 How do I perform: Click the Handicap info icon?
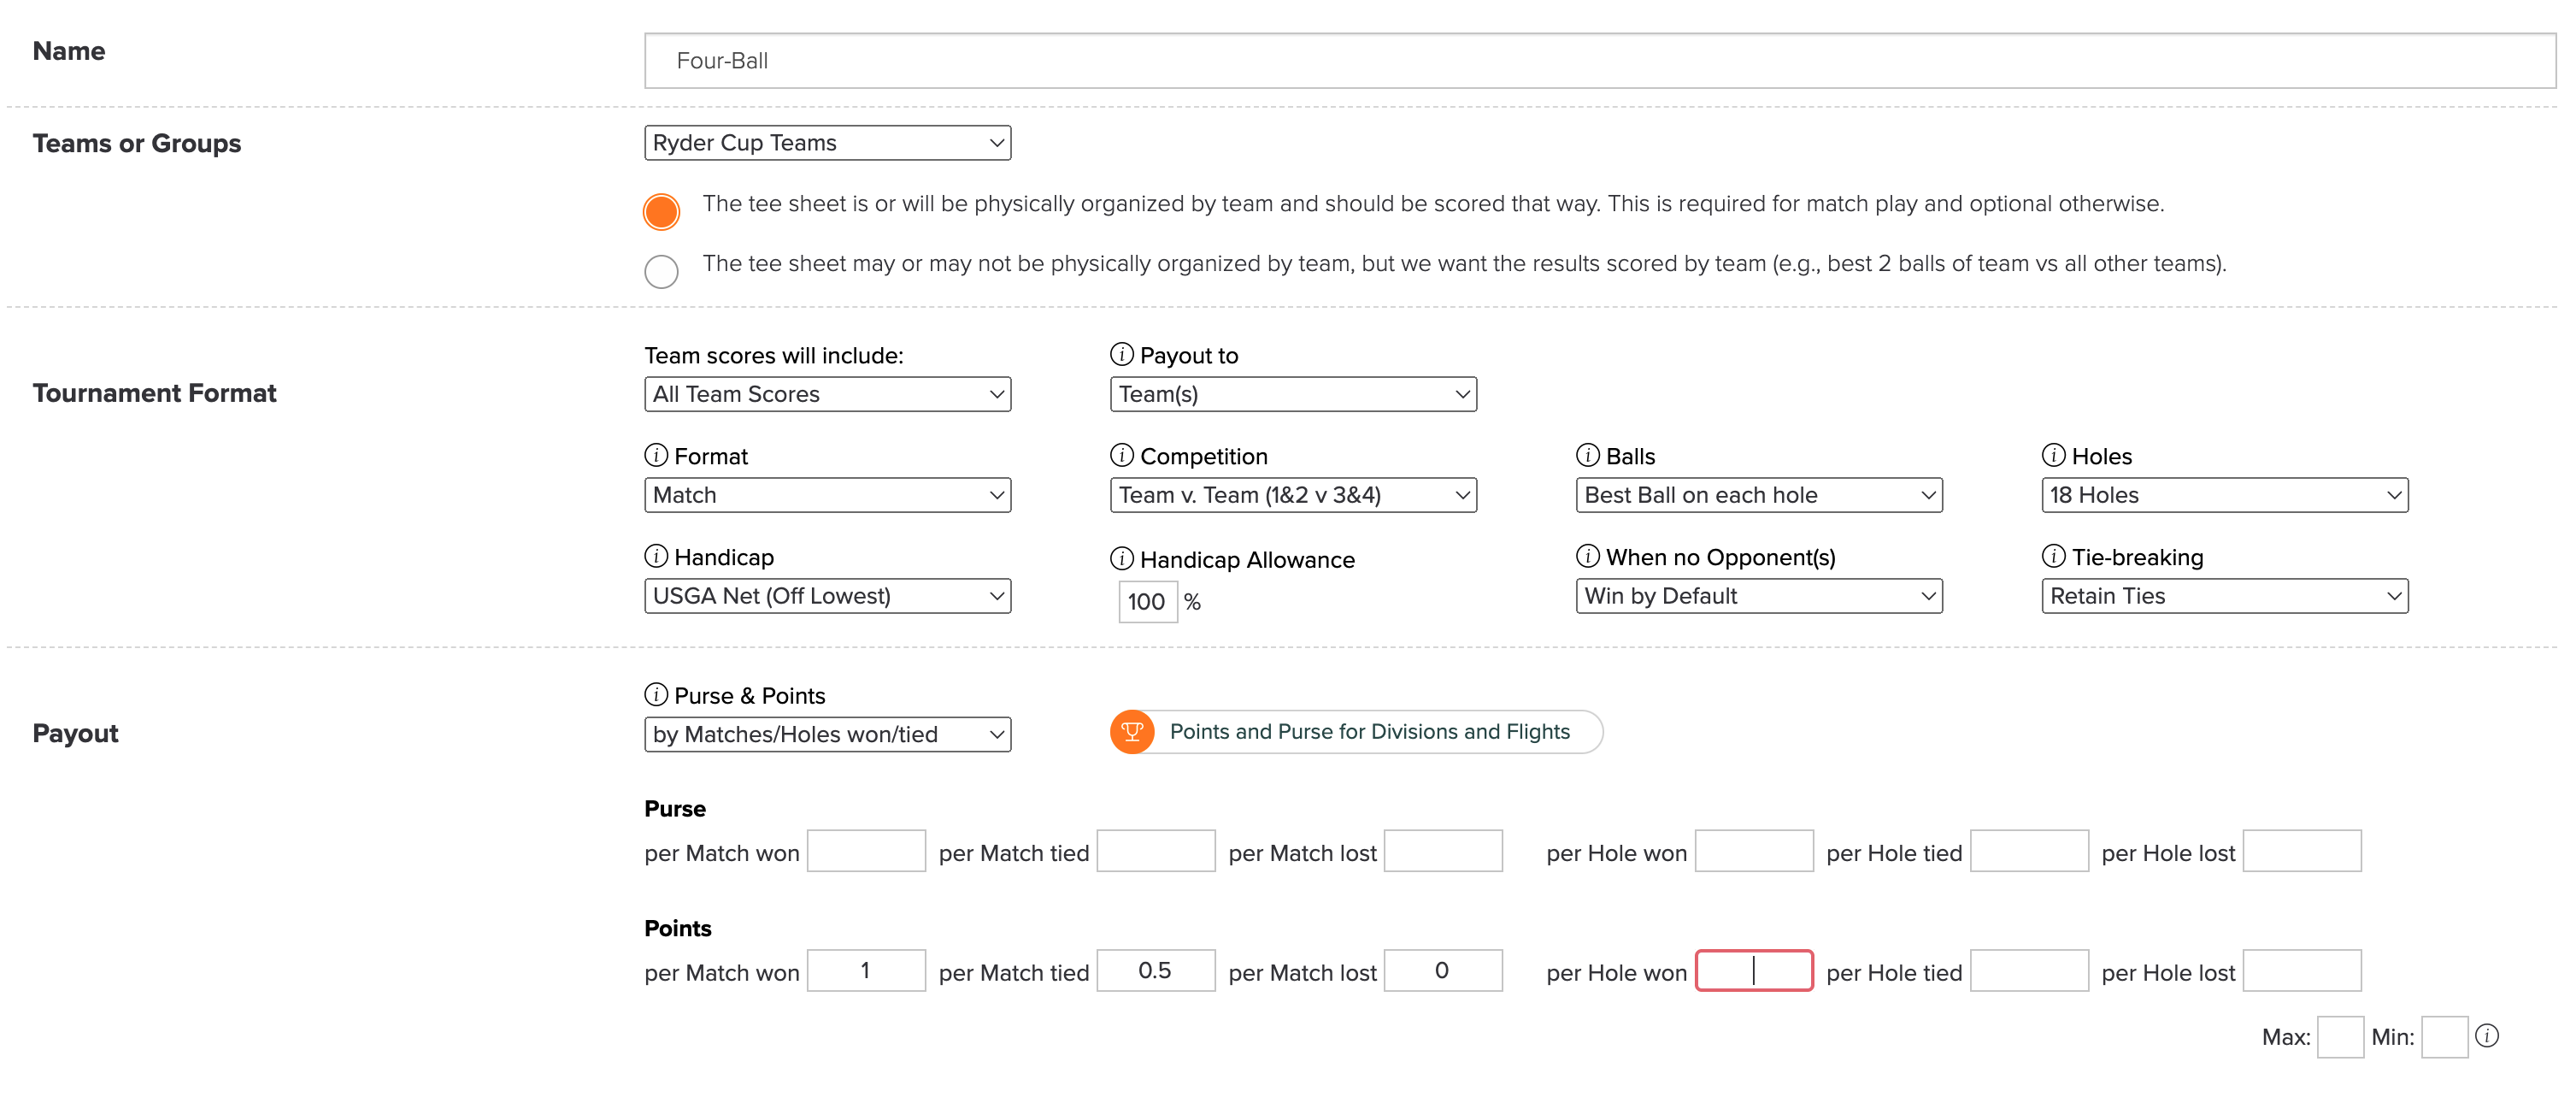(x=656, y=556)
